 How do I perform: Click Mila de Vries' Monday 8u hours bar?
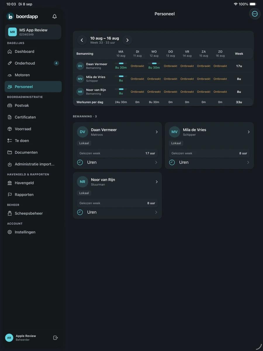click(x=121, y=76)
